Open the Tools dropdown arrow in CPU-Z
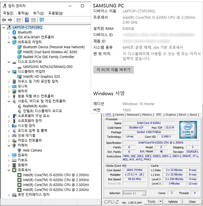The height and width of the screenshot is (206, 203). (x=160, y=201)
